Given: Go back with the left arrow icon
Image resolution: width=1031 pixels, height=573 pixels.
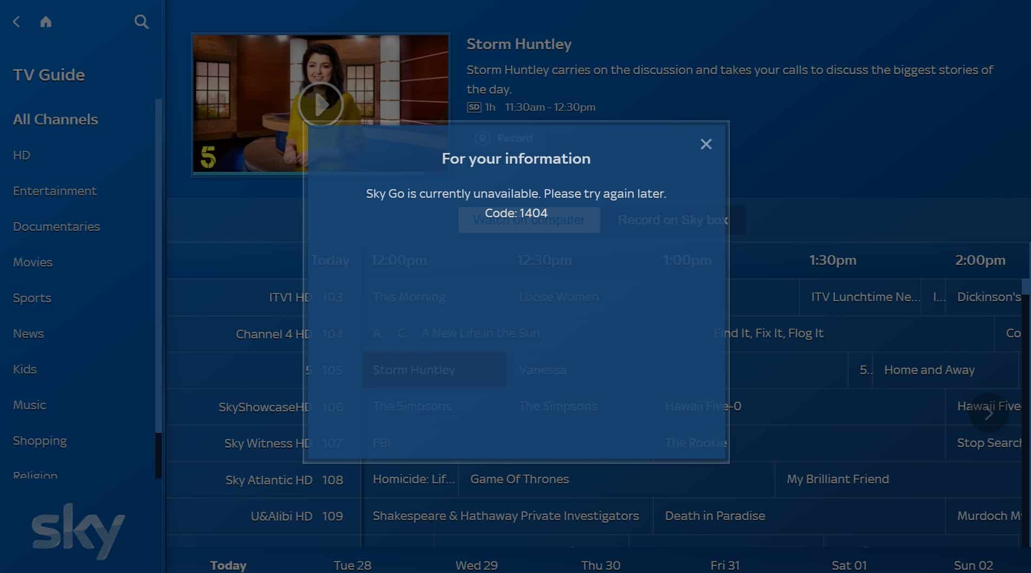Looking at the screenshot, I should tap(16, 22).
